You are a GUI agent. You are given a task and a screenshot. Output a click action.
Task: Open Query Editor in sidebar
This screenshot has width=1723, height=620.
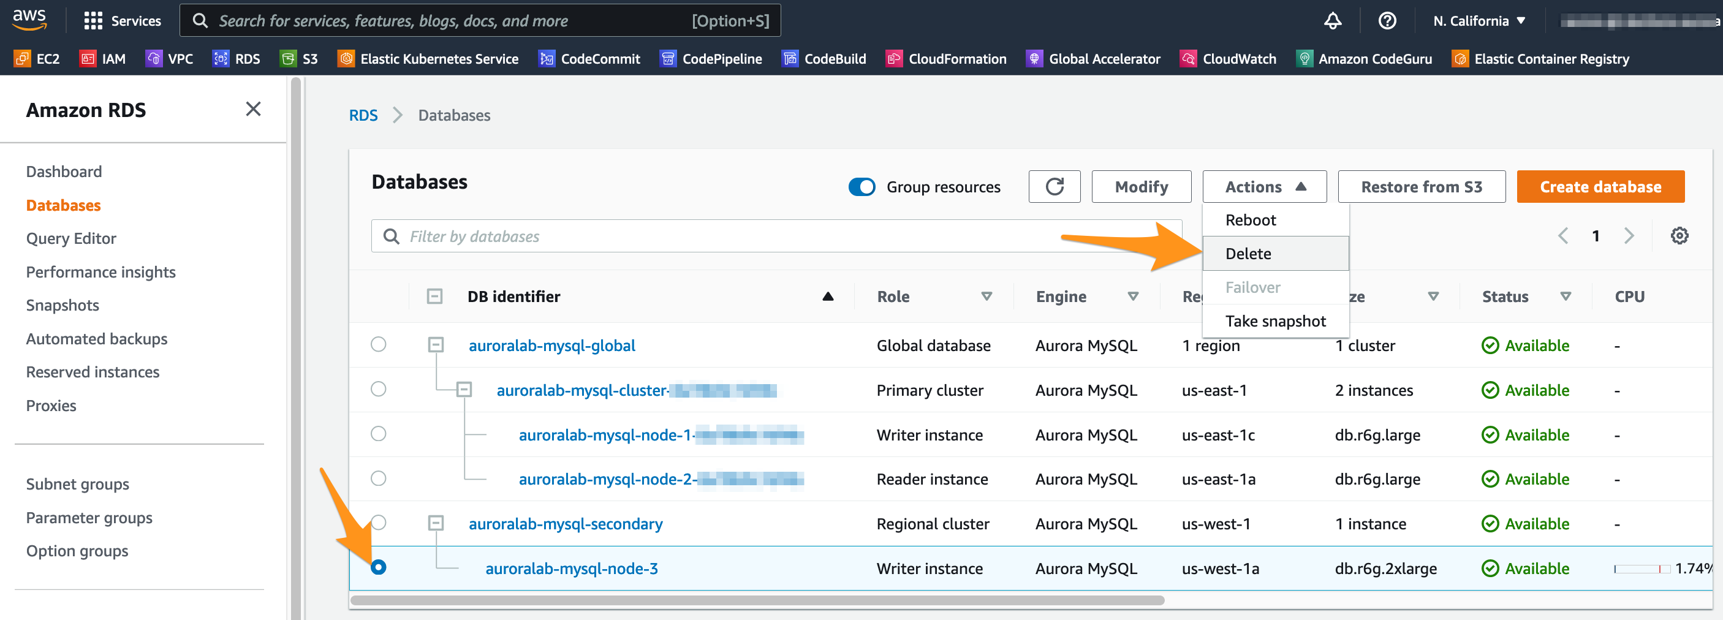coord(71,238)
